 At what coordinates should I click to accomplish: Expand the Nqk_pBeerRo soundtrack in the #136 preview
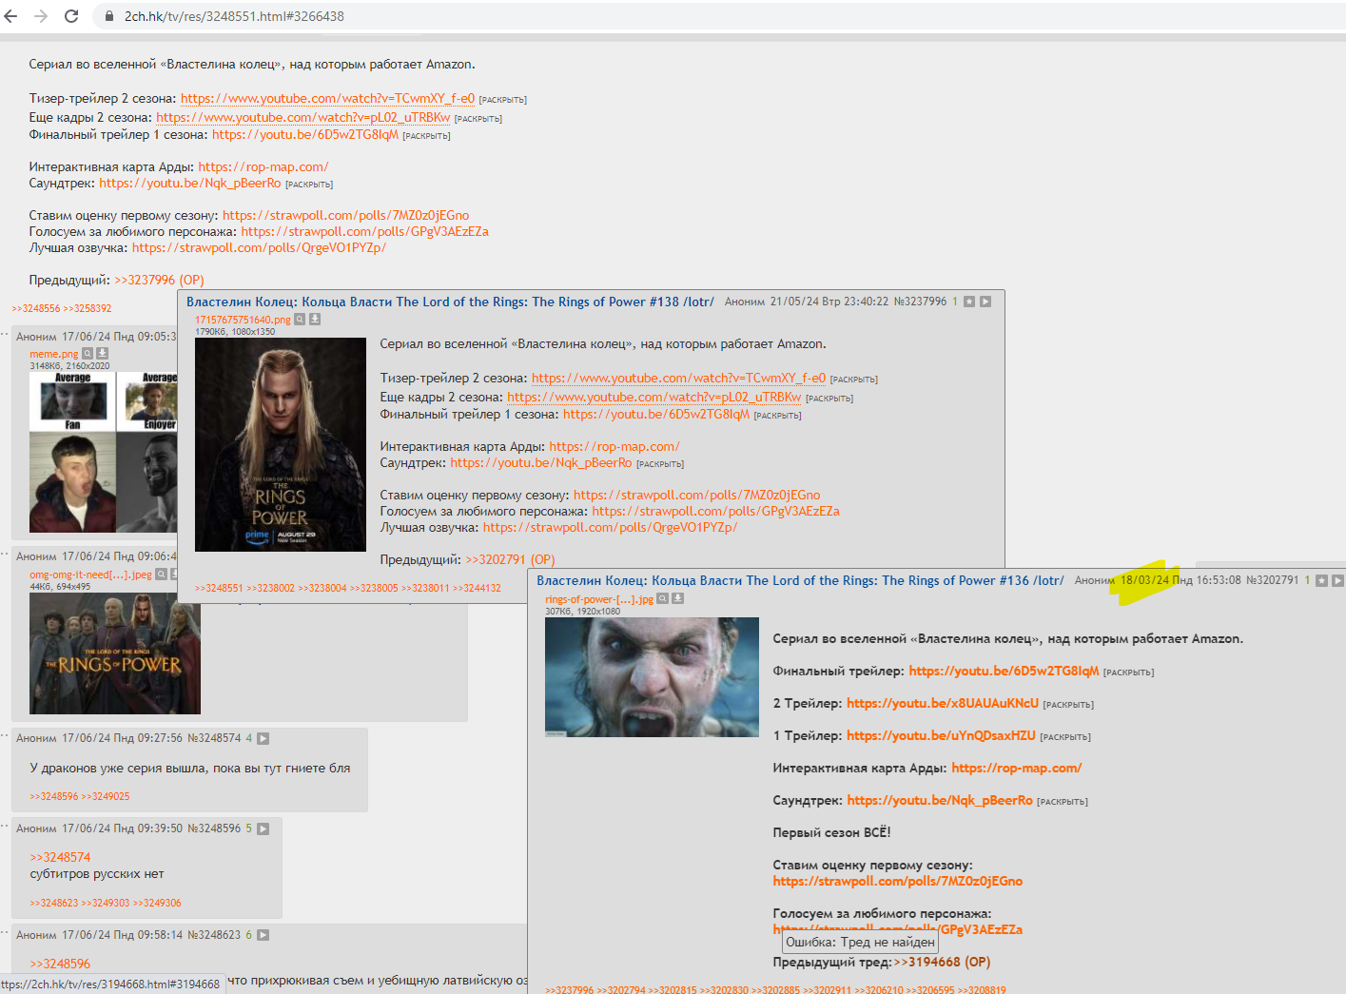(1063, 802)
